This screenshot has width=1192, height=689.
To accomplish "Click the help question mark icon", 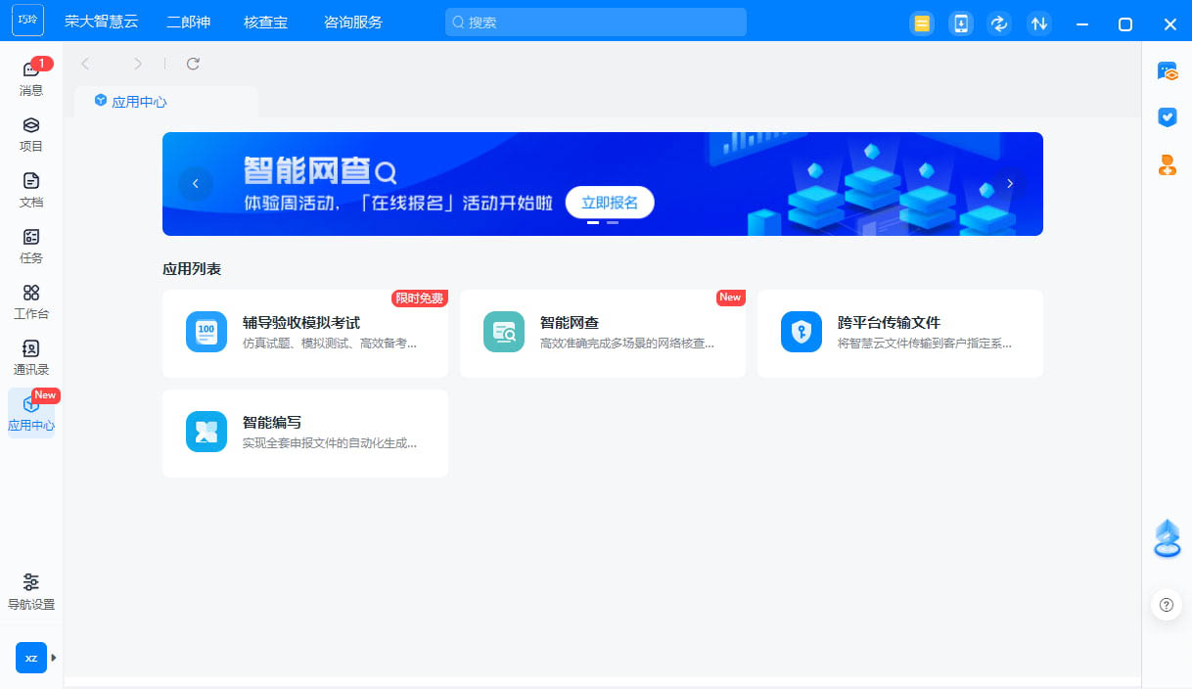I will tap(1166, 605).
